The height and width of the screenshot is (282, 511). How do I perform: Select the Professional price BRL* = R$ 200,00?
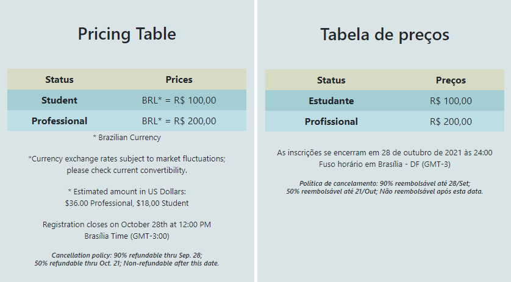(179, 121)
